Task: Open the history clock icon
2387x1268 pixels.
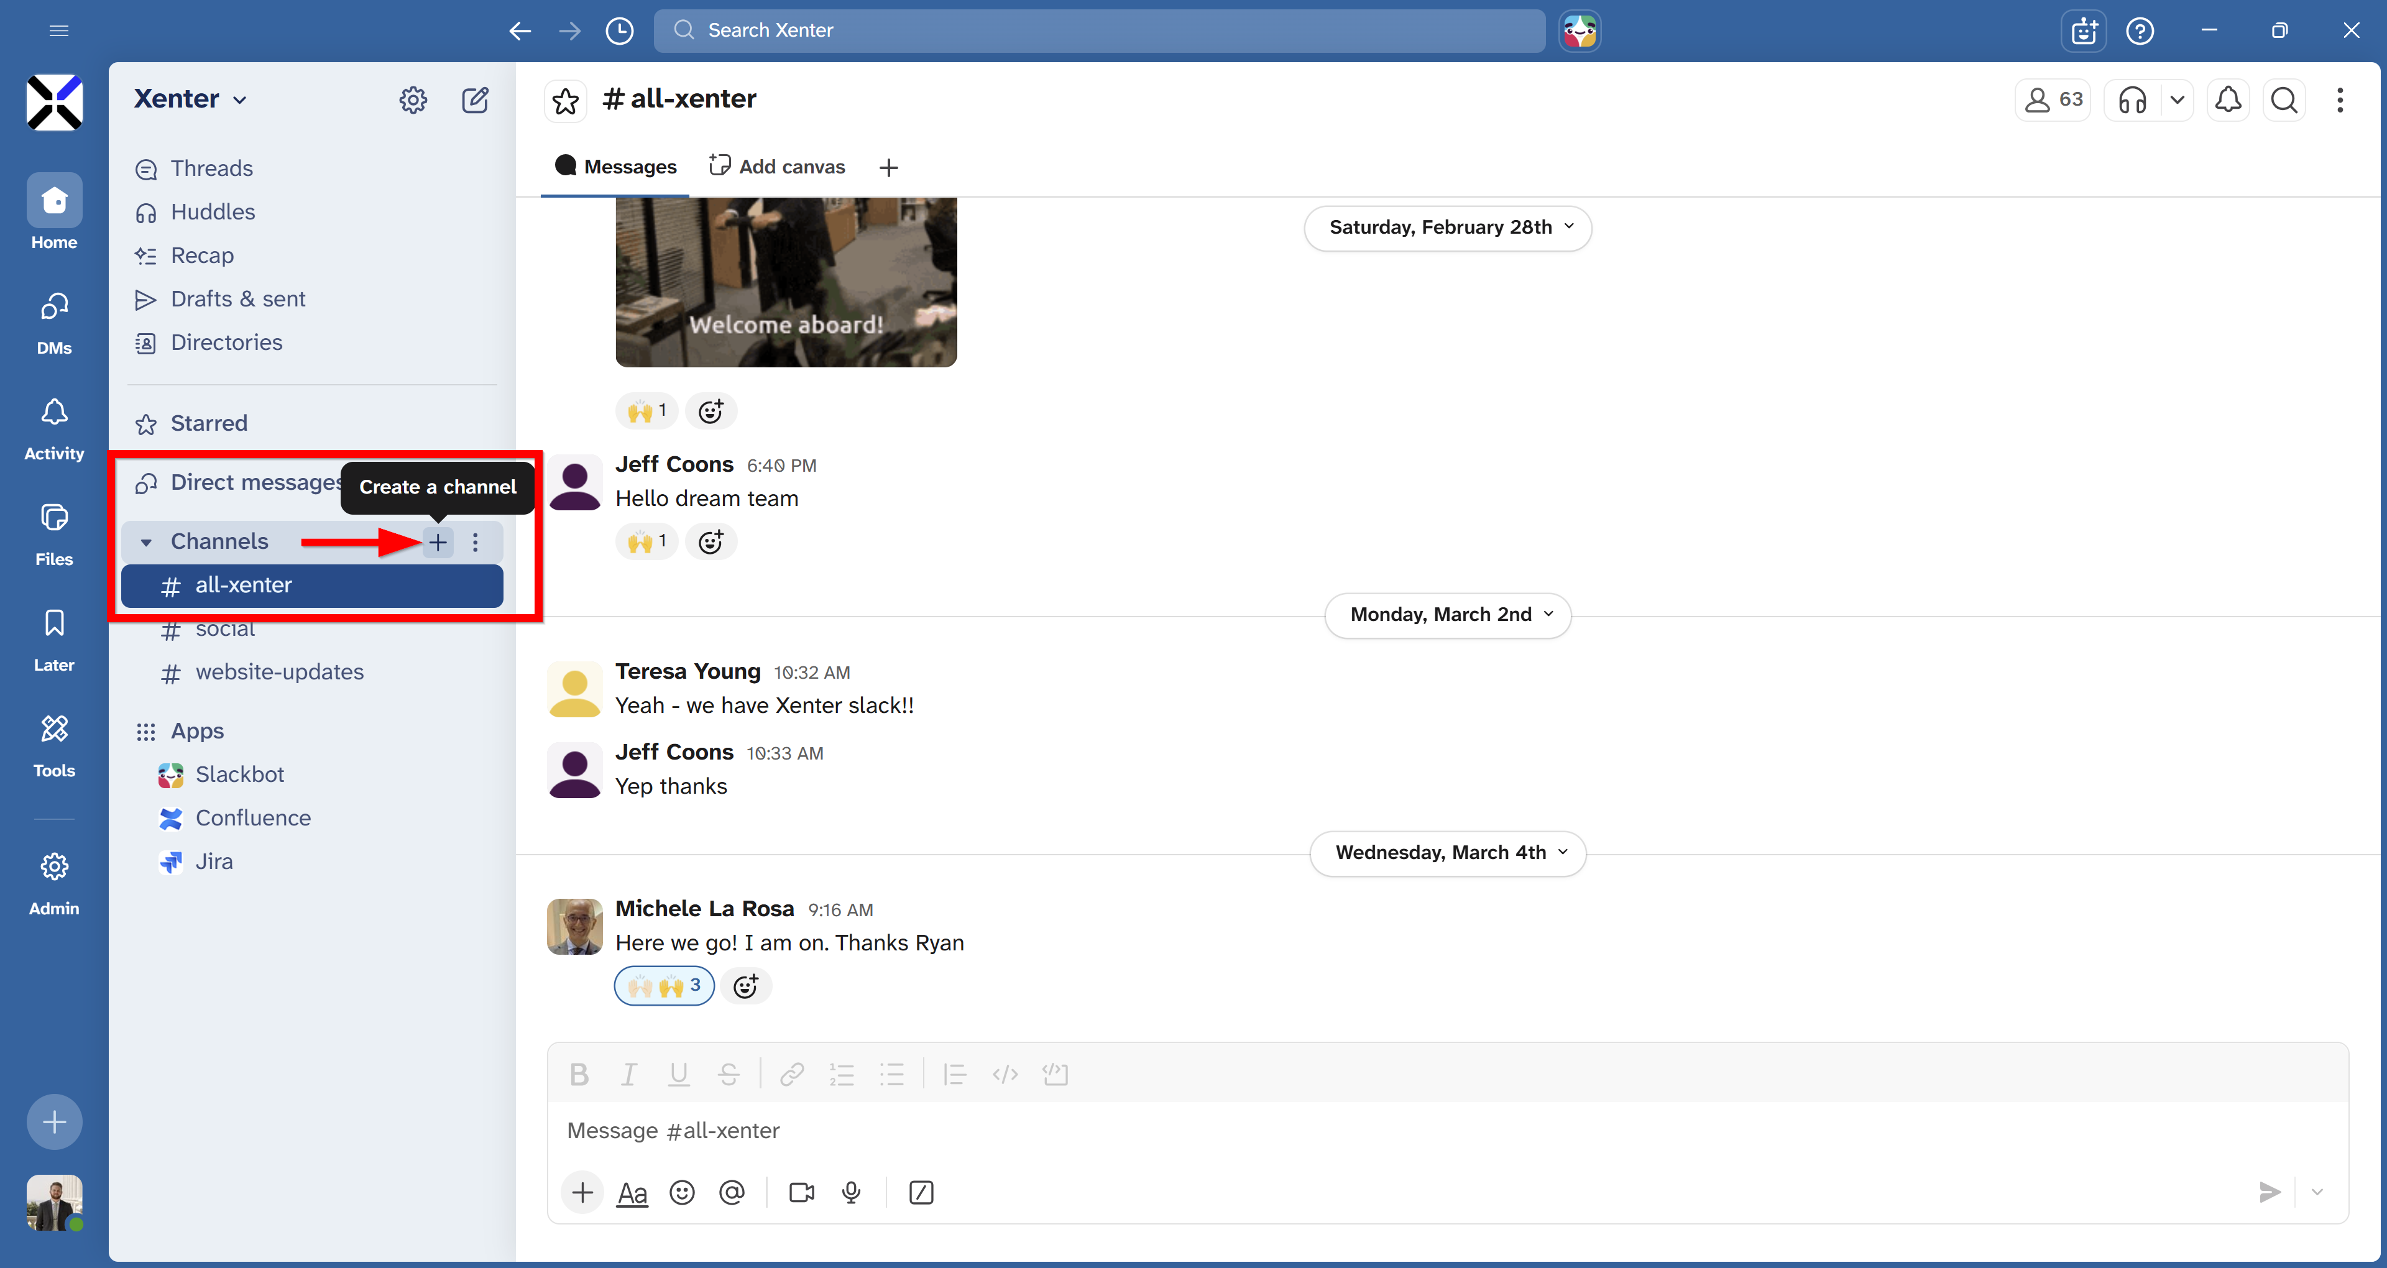Action: click(x=619, y=30)
